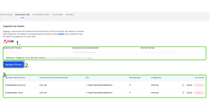
Task: Click the Imágenes column header
Action: tap(156, 78)
